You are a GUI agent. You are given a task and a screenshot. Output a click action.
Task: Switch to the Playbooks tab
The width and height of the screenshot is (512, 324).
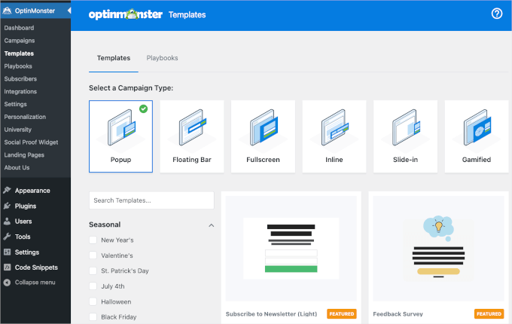162,58
